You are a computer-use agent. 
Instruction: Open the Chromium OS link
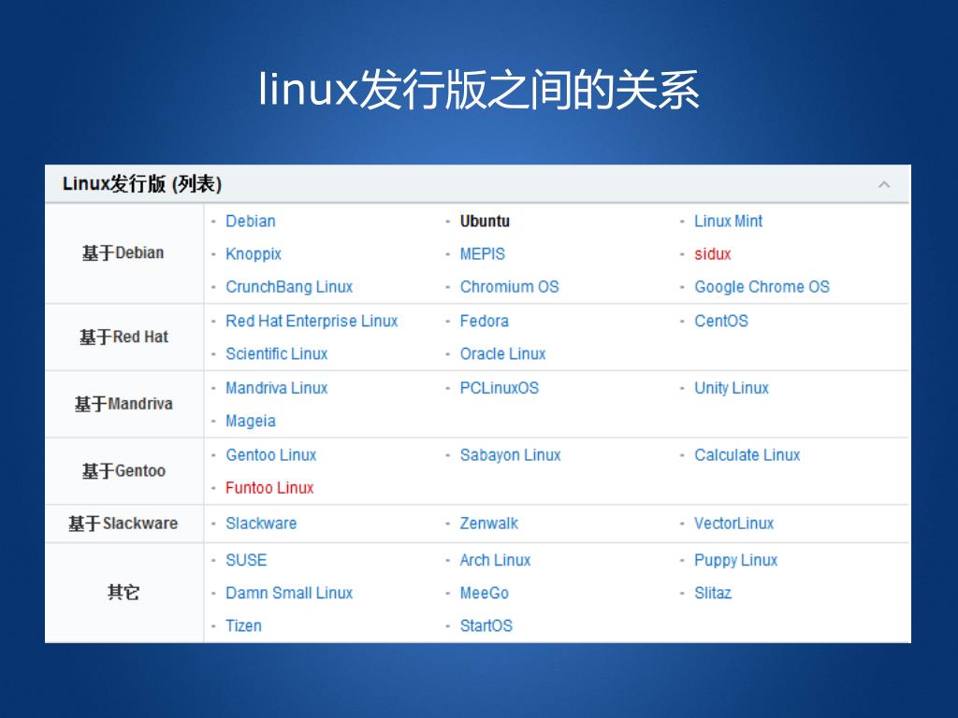click(510, 287)
